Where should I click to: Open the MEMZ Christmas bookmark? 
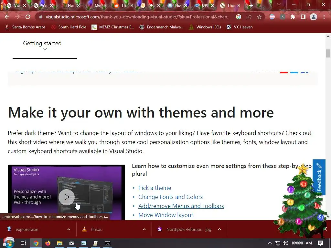click(113, 27)
